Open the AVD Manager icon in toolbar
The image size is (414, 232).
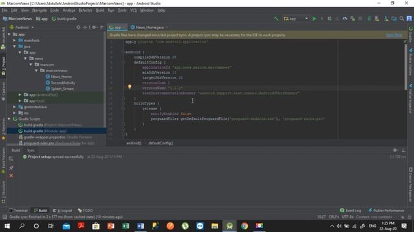click(x=376, y=19)
